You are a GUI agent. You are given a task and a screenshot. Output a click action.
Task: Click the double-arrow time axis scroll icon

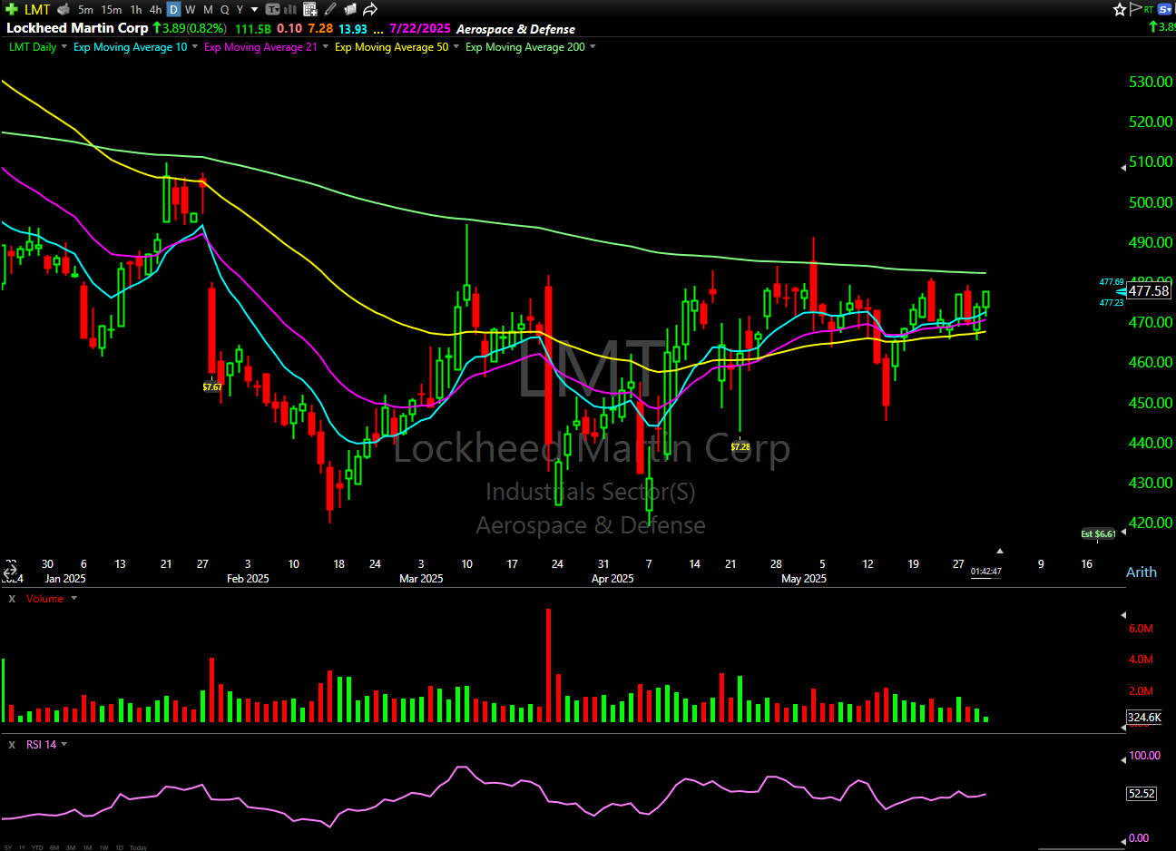click(x=9, y=572)
